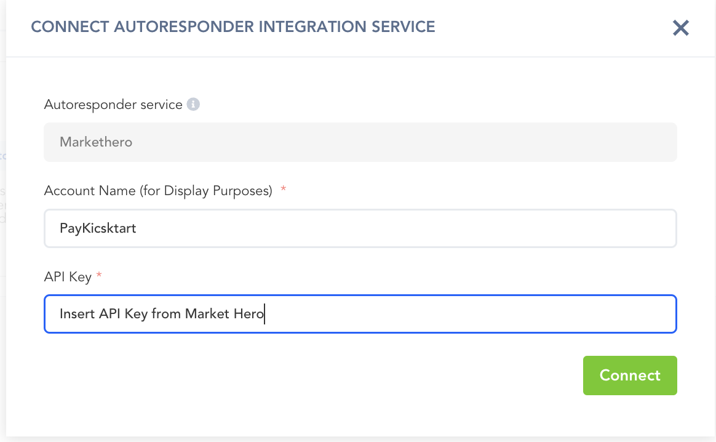Click empty right end of API Key field
The height and width of the screenshot is (442, 716).
click(x=615, y=314)
